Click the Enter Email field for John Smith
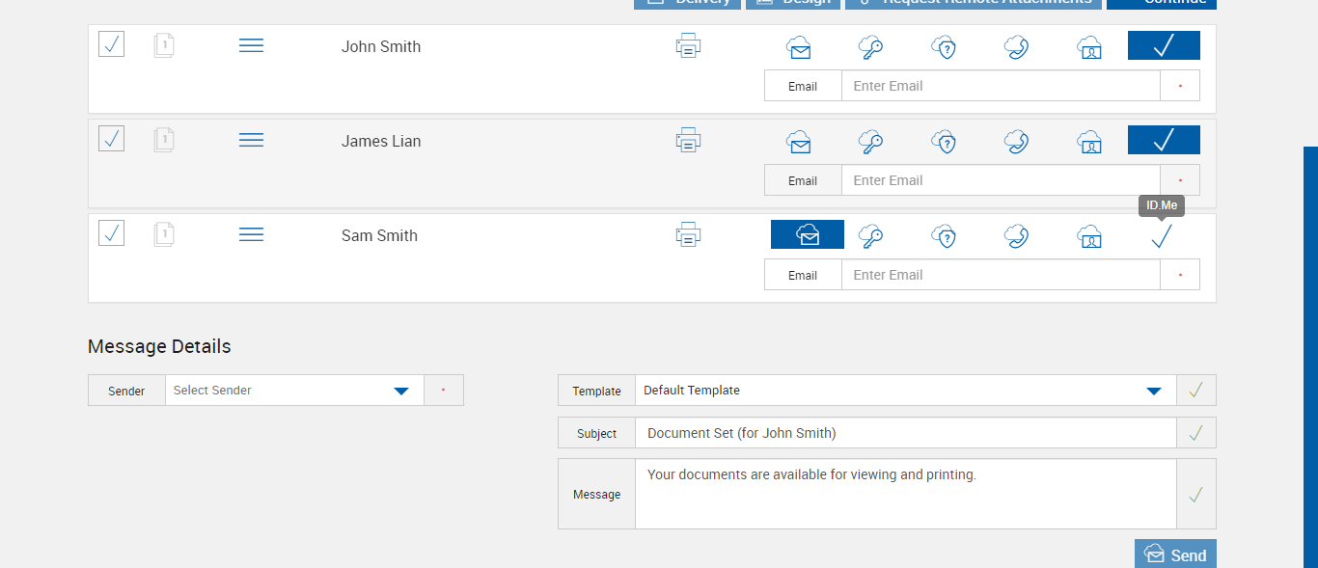 (x=1000, y=86)
